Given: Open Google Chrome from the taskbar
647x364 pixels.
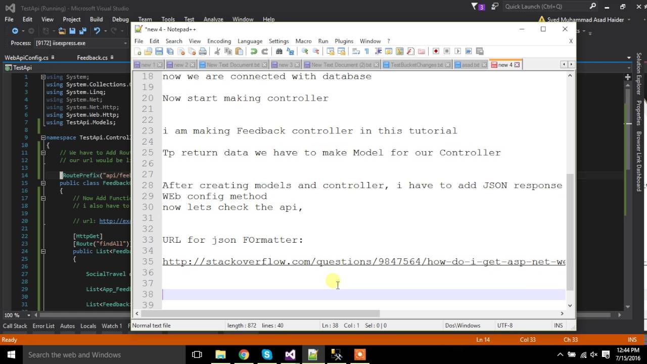Looking at the screenshot, I should point(244,354).
